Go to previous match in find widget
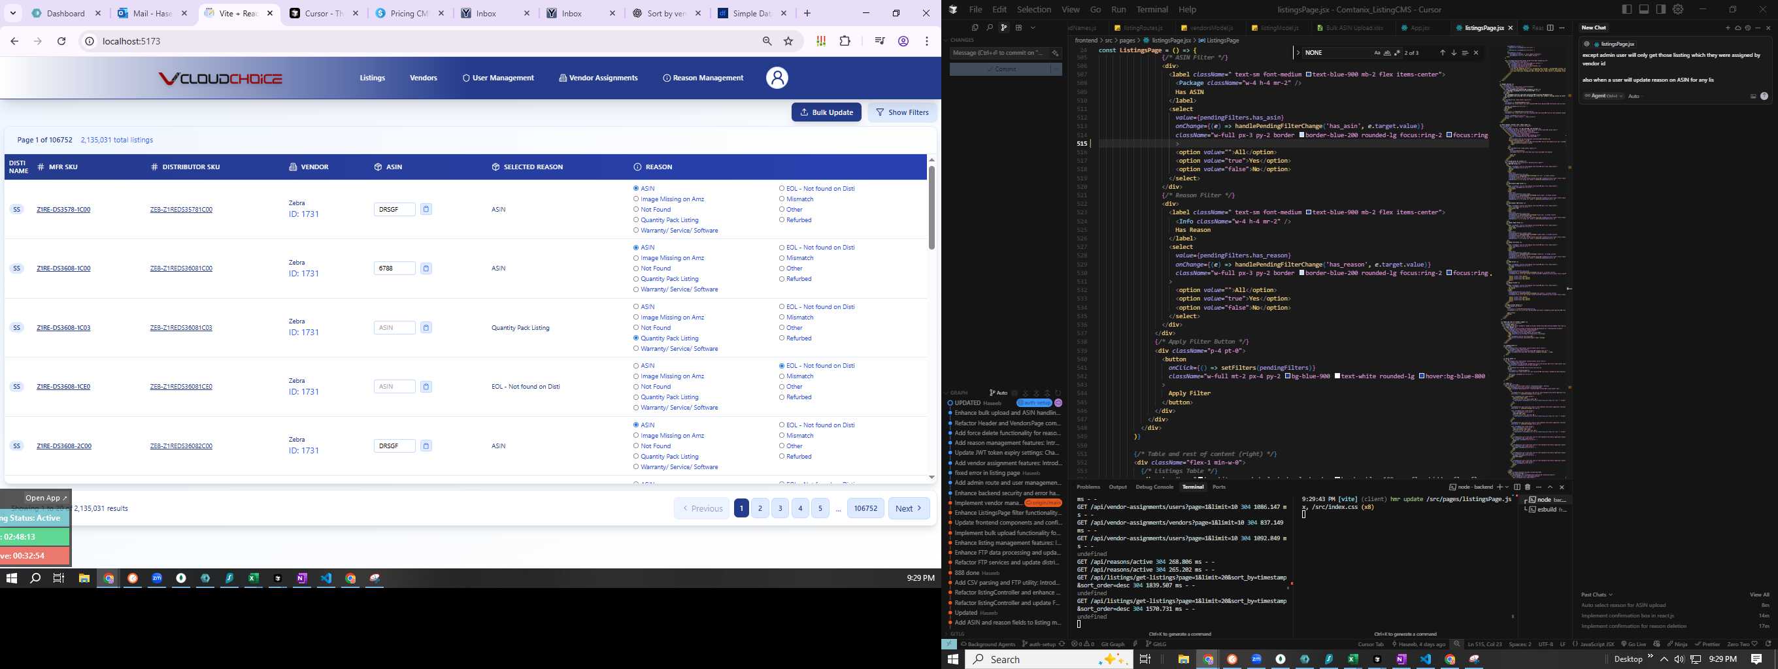 (x=1443, y=52)
